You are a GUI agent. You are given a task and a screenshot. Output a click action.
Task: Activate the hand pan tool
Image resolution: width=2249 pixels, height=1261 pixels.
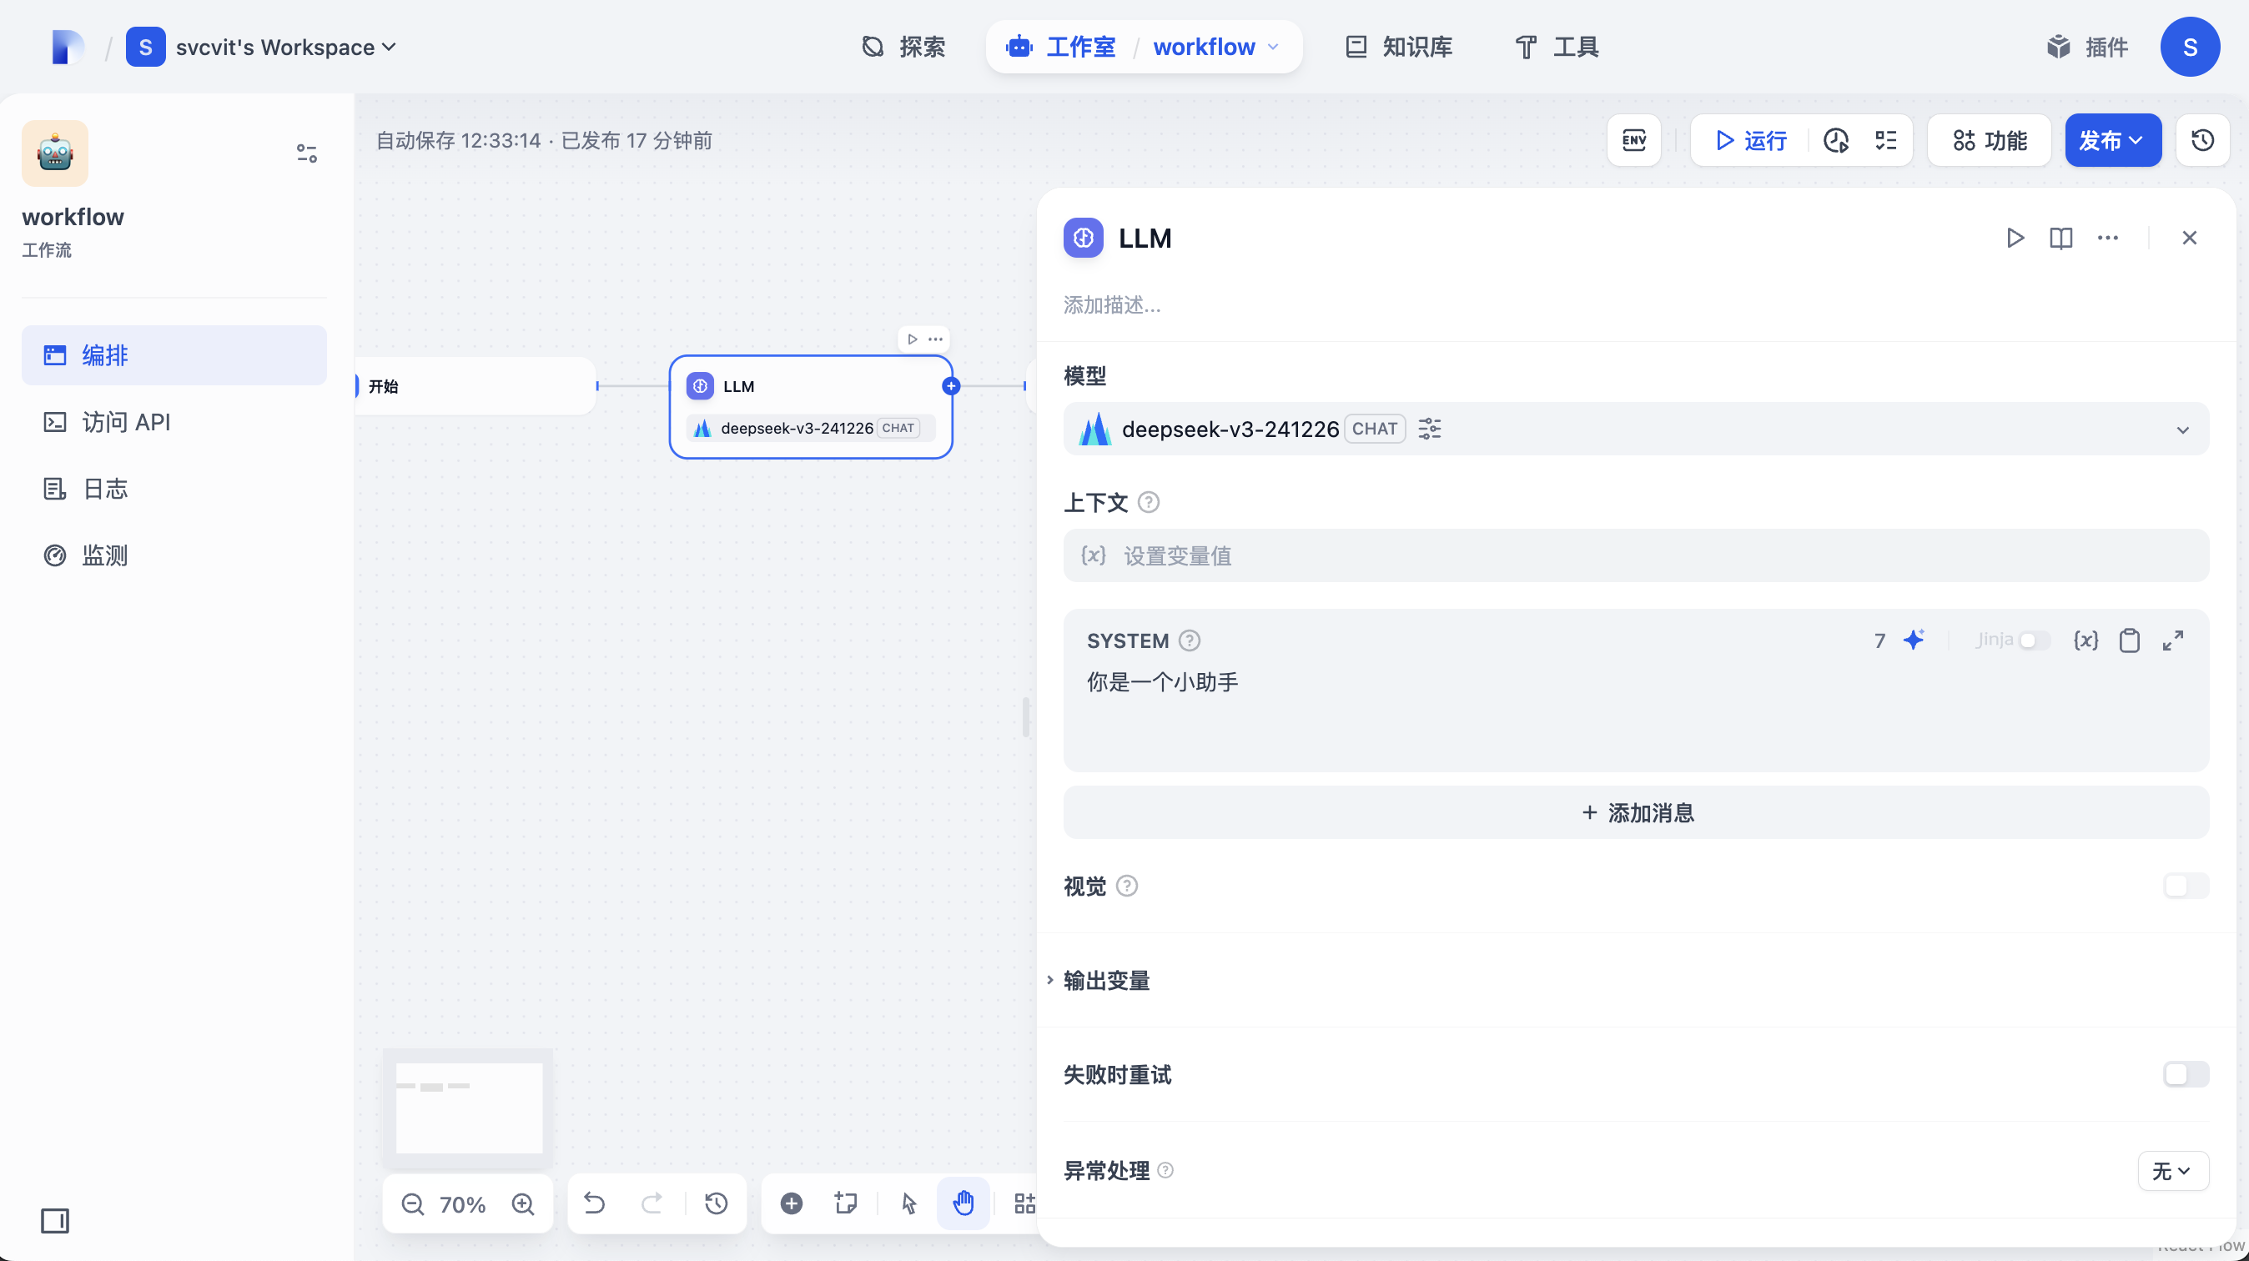[x=963, y=1203]
